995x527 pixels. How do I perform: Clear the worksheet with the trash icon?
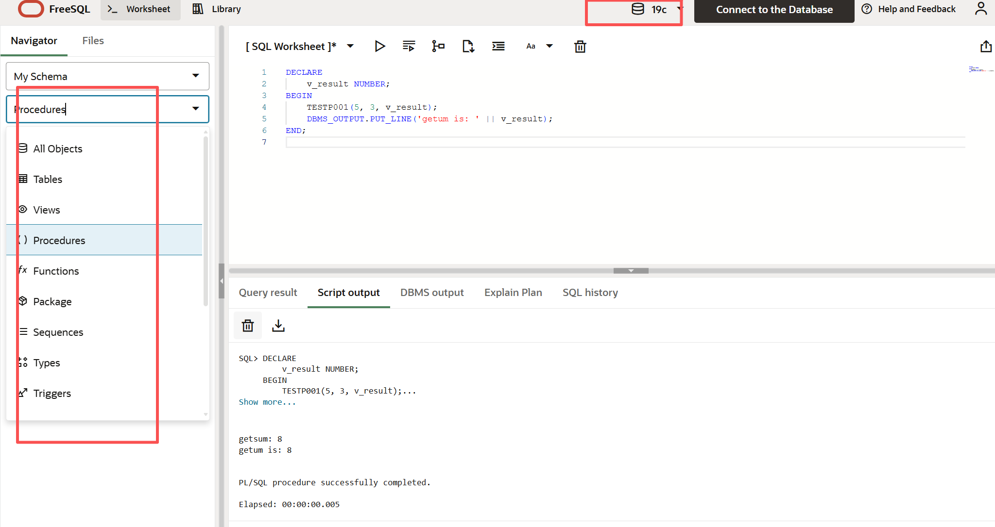click(580, 47)
